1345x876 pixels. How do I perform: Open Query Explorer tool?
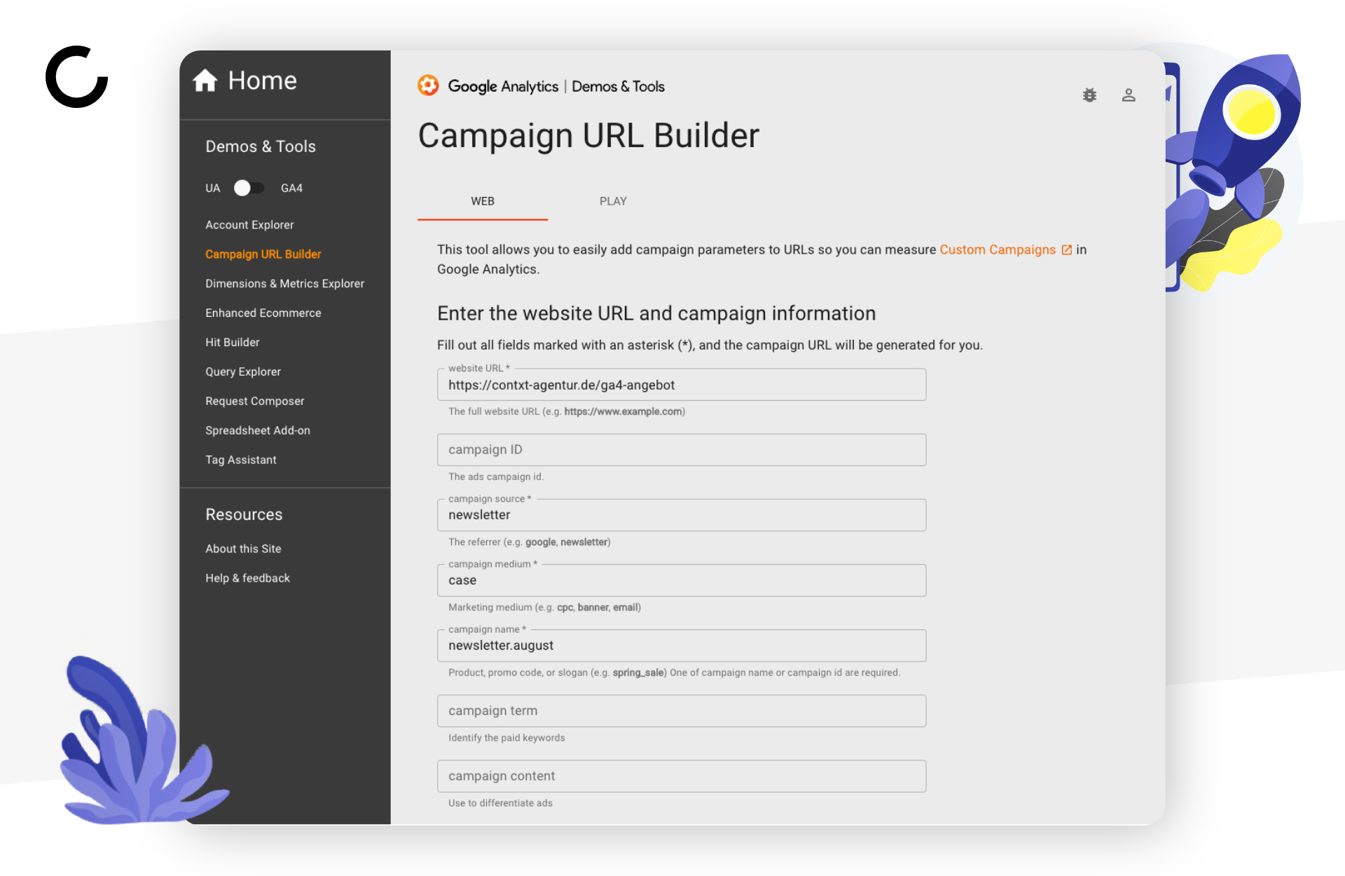click(243, 372)
